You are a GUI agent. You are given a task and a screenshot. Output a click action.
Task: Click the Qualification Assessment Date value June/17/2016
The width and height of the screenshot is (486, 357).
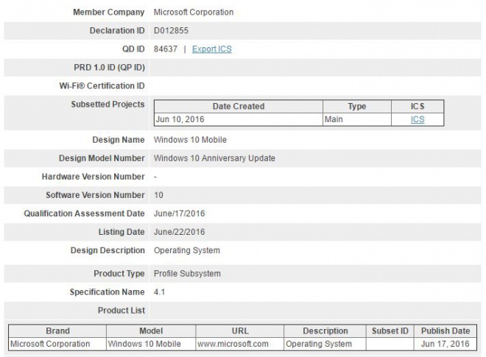[180, 213]
